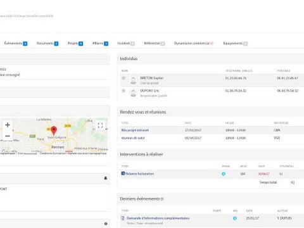The width and height of the screenshot is (304, 228).
Task: Open the Incident tab
Action: [126, 43]
